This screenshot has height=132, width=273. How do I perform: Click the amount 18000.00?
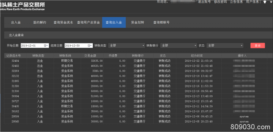(97, 106)
